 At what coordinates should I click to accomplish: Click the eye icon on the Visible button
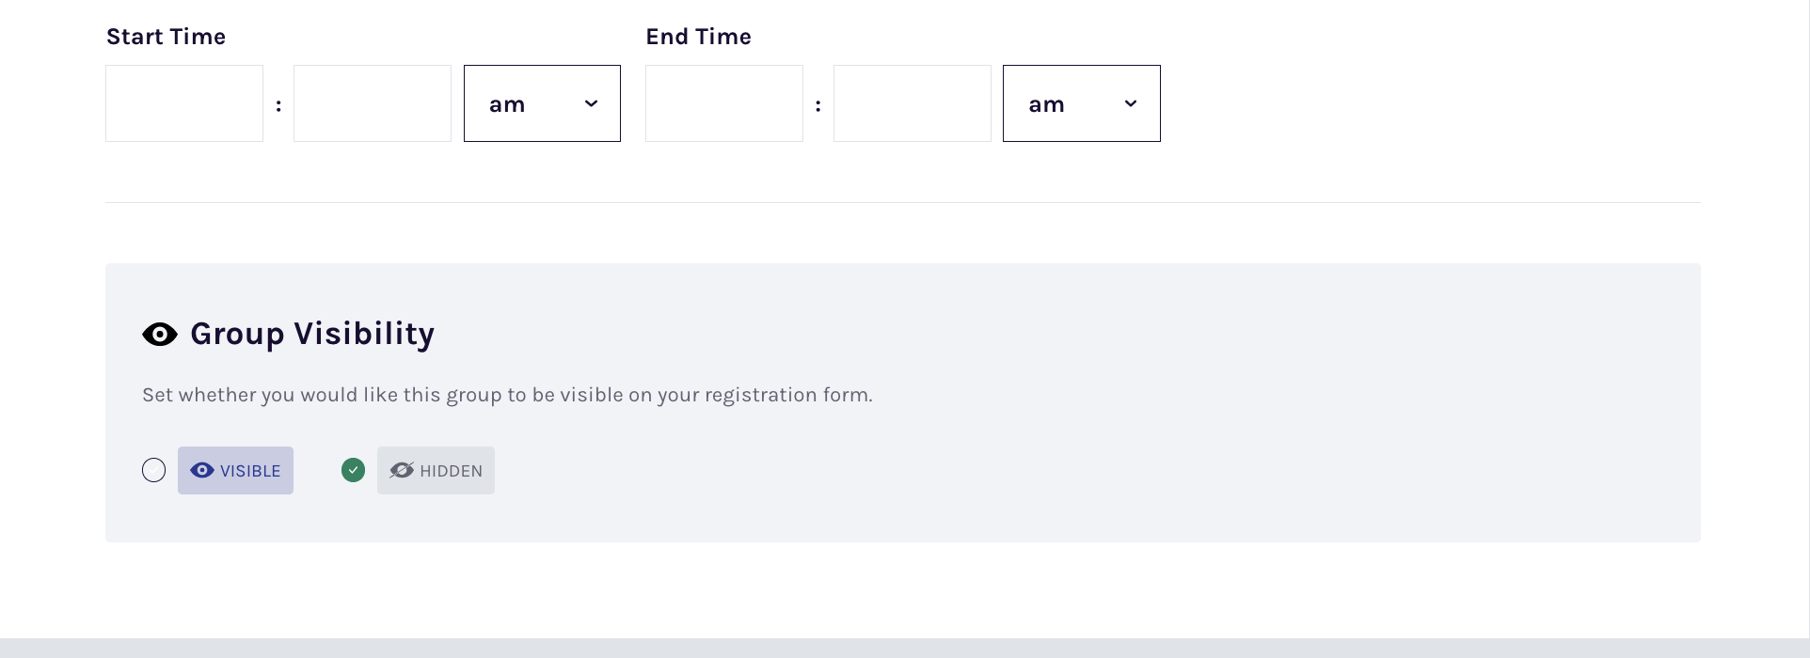point(202,471)
